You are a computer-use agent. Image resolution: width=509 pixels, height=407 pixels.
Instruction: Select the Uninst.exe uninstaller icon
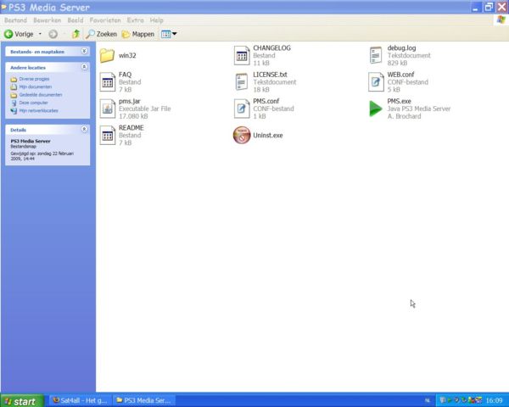tap(242, 135)
